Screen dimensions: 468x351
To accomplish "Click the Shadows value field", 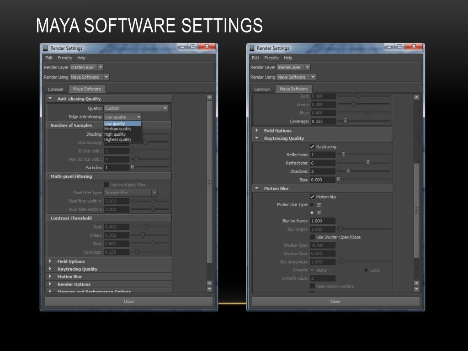I will coord(323,171).
